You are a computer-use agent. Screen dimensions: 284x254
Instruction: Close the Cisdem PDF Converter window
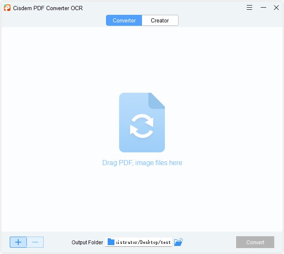(x=276, y=8)
